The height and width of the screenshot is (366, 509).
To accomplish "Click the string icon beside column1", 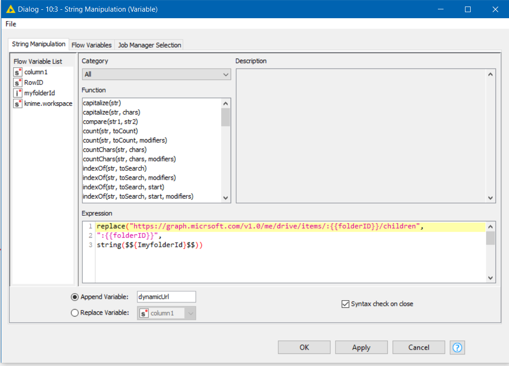I will [x=17, y=72].
